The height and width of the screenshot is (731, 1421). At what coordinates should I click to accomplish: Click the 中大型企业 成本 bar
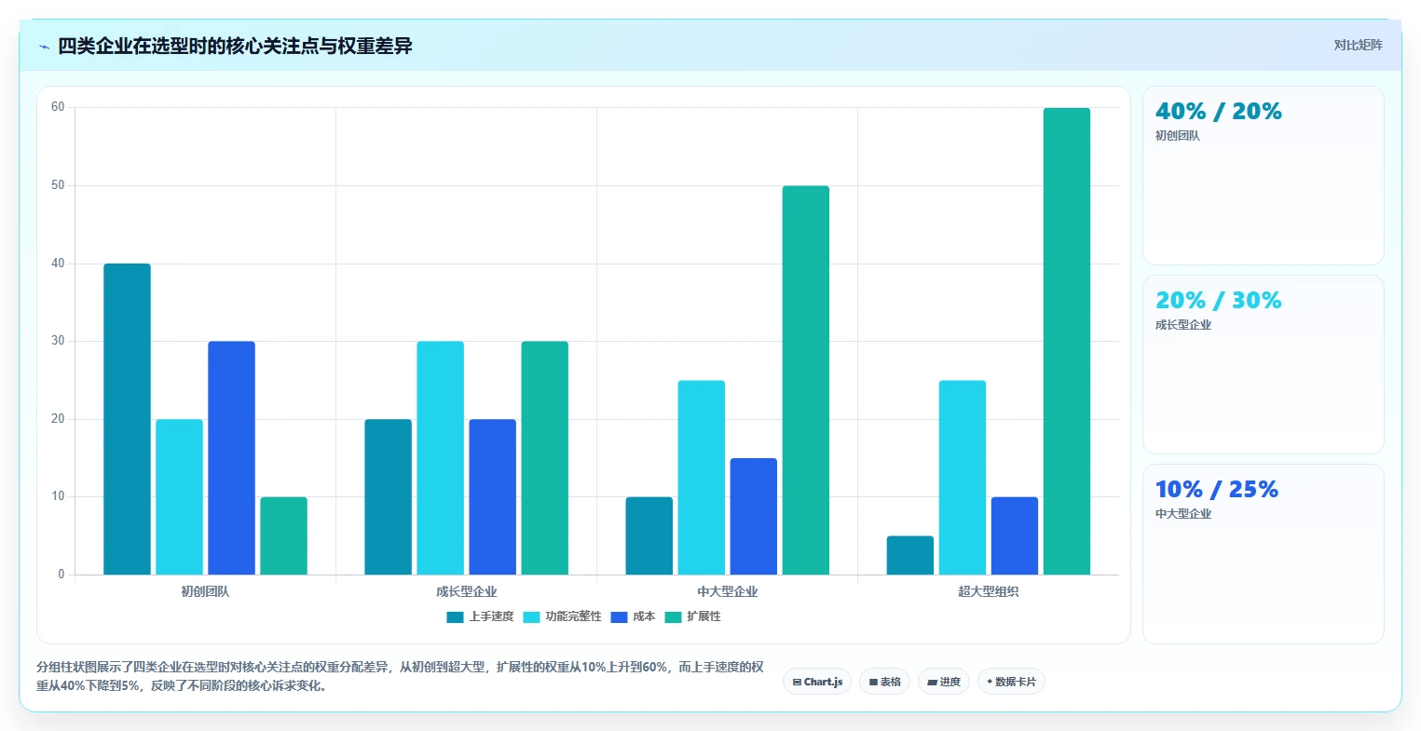click(753, 517)
